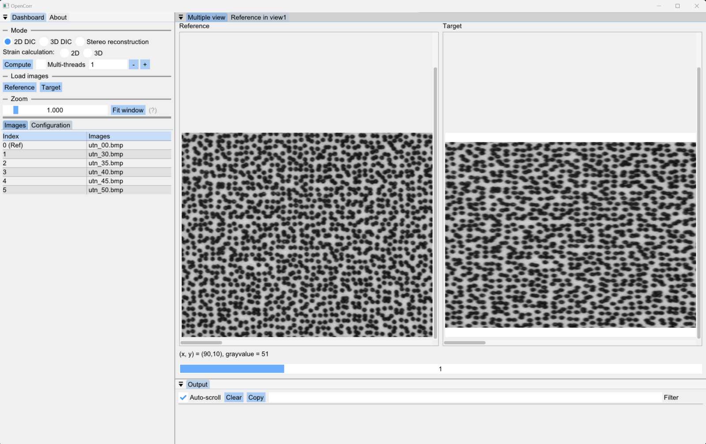Select the 3D DIC mode radio button

44,41
